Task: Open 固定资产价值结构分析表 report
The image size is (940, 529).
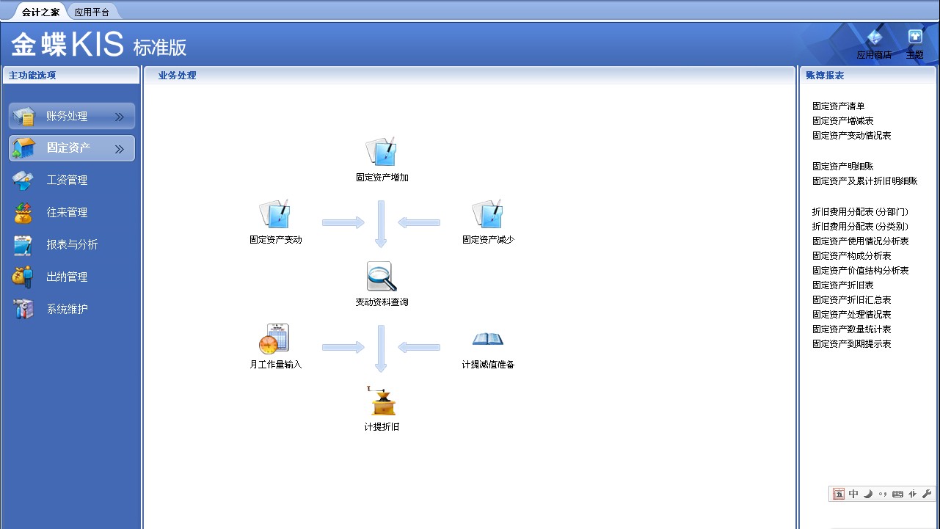Action: click(860, 271)
